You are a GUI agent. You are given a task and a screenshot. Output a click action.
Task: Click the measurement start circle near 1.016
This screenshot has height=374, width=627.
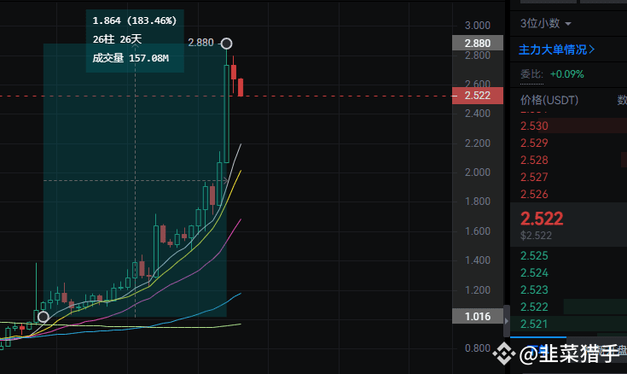44,317
